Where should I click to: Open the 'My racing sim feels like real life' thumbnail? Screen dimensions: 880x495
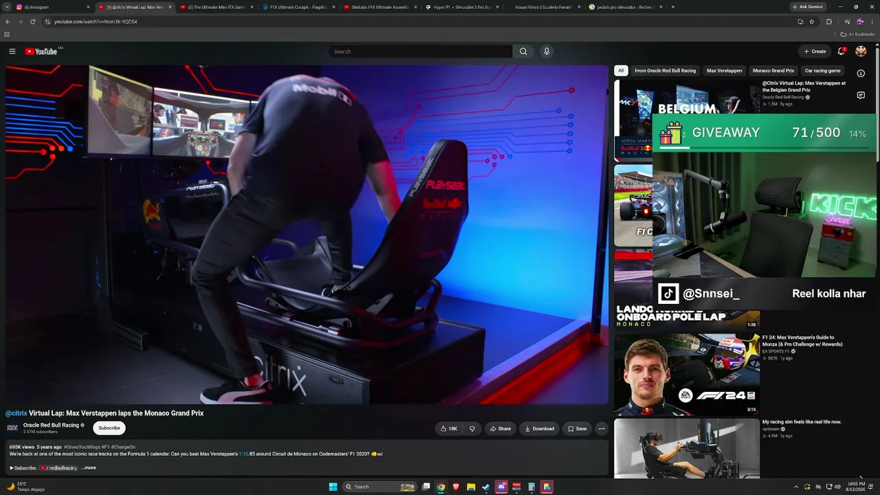point(687,448)
